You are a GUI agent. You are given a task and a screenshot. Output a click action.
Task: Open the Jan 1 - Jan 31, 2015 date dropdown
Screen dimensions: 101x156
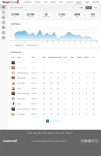point(18,8)
